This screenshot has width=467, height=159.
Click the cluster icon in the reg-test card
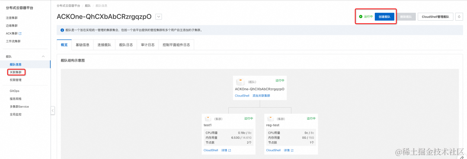(x=270, y=119)
